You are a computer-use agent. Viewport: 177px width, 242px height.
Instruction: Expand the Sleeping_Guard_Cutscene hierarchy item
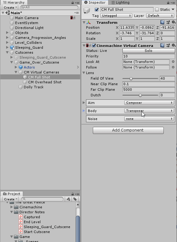point(12,57)
